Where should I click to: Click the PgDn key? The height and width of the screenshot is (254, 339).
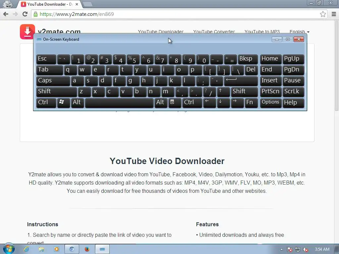pos(293,70)
